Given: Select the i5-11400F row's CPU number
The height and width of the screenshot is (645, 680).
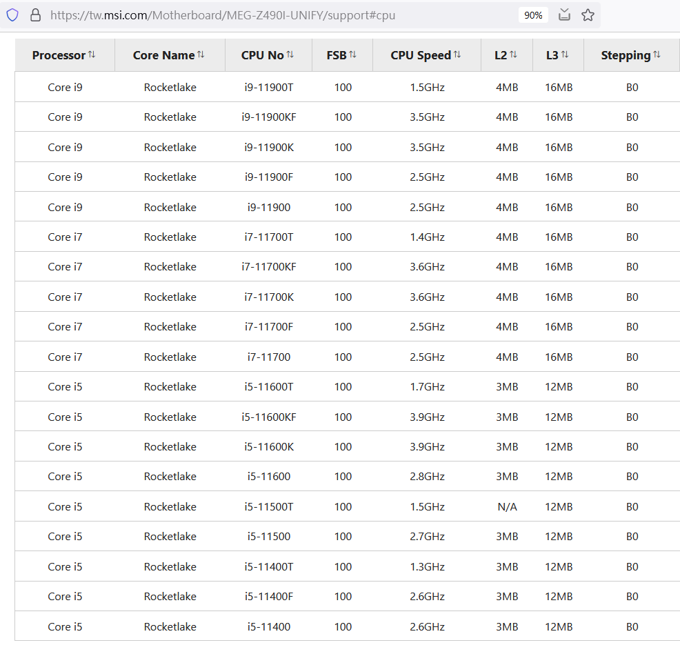Looking at the screenshot, I should tap(269, 596).
